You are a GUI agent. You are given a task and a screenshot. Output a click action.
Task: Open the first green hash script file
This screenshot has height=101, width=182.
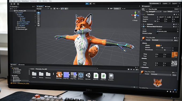(x=96, y=76)
